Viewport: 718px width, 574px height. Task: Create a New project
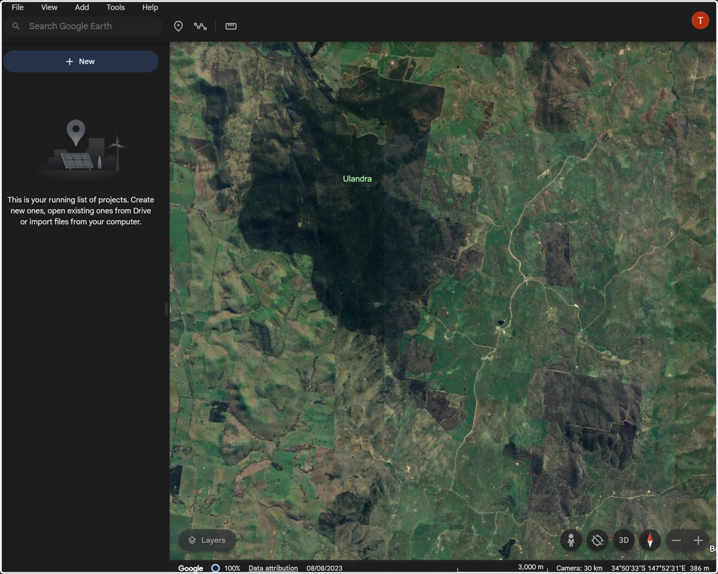click(81, 62)
